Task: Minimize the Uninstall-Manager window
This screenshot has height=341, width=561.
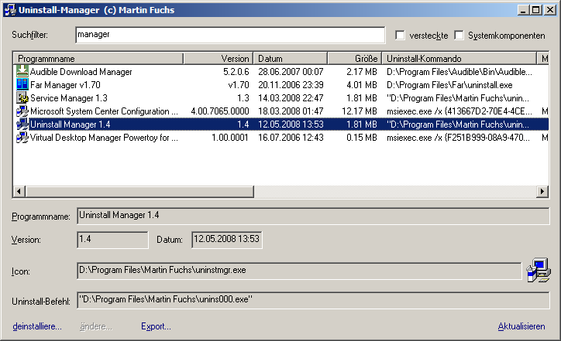Action: [x=523, y=9]
